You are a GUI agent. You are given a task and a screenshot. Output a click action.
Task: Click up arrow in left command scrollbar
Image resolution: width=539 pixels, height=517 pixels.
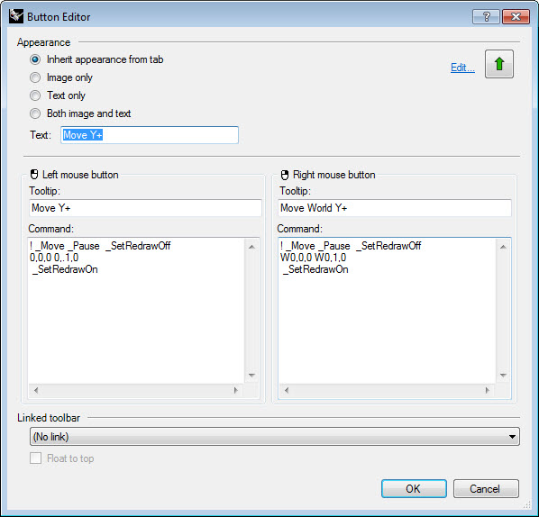[251, 247]
